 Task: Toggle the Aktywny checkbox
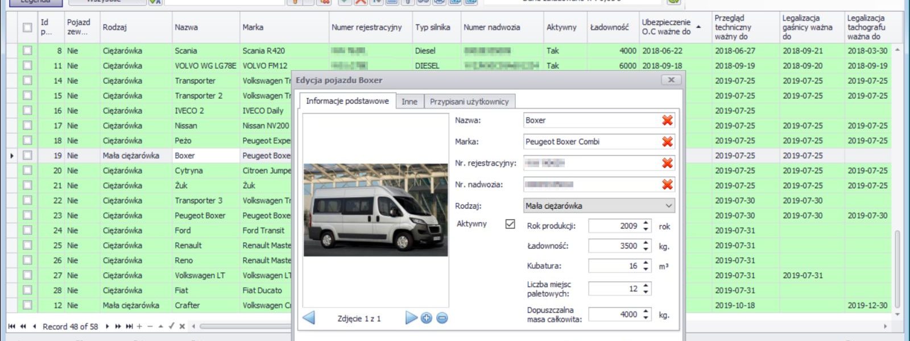click(x=510, y=224)
